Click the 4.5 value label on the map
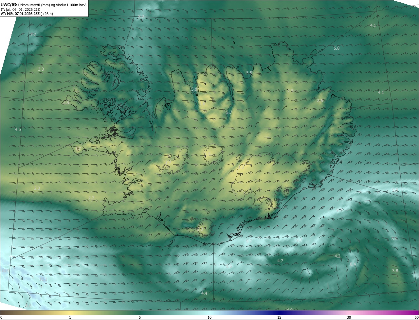 coord(18,129)
